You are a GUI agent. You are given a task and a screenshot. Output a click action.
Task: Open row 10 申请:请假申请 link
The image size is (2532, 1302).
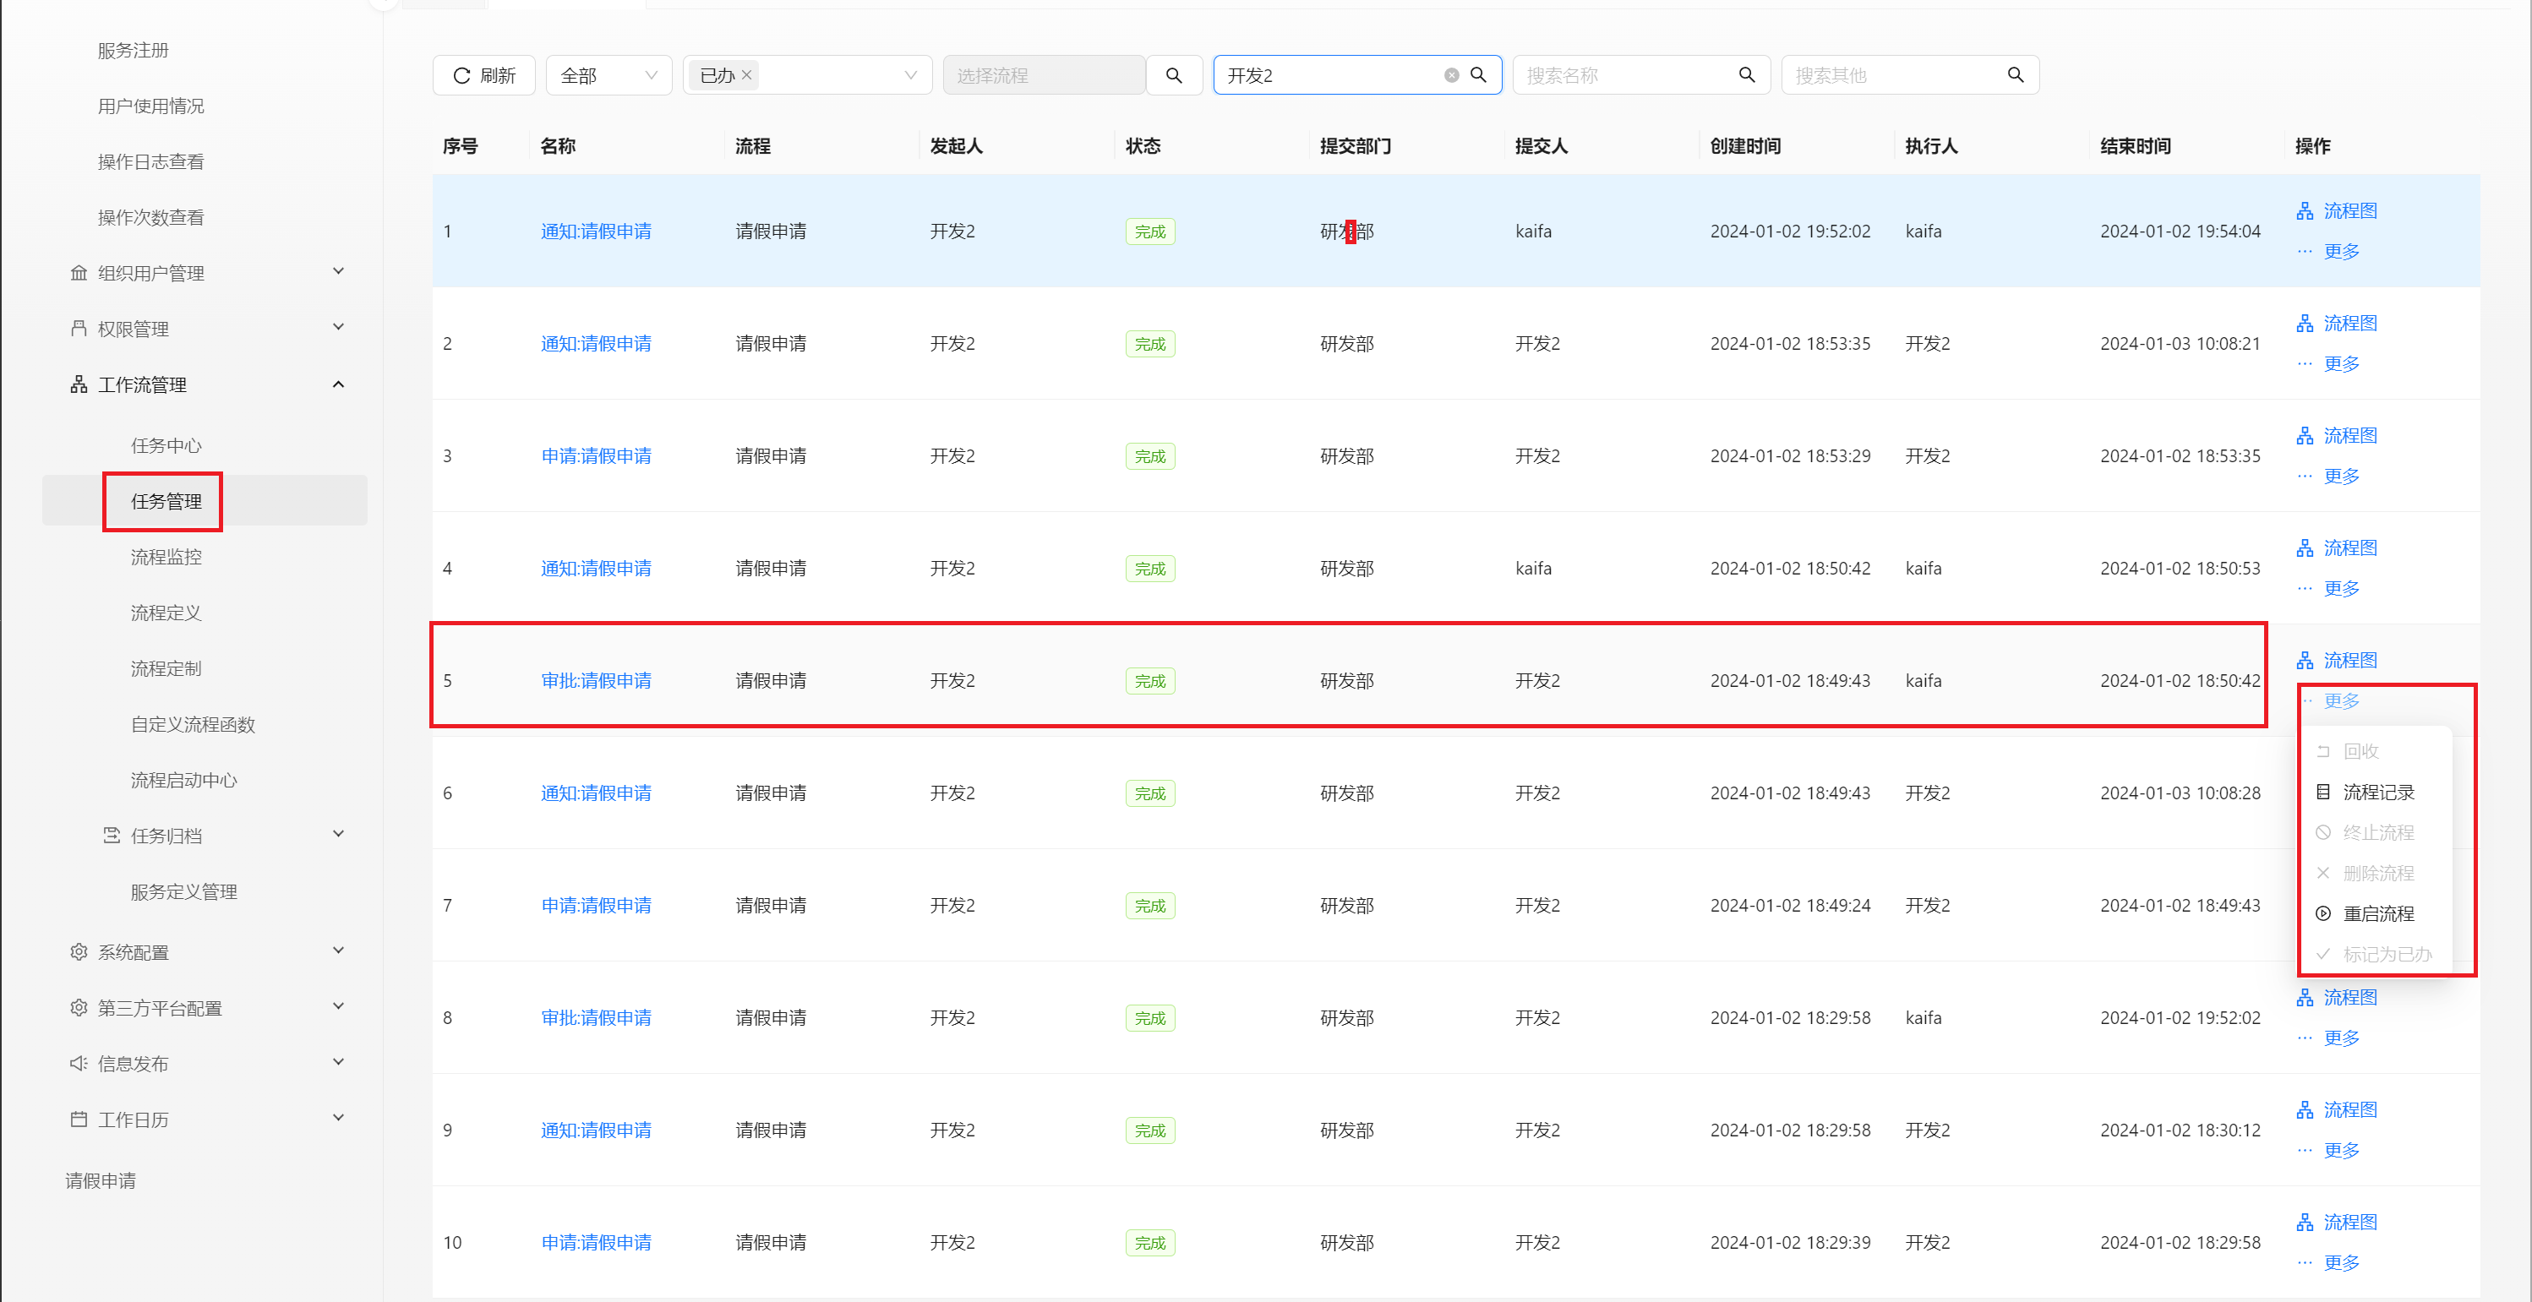click(596, 1243)
